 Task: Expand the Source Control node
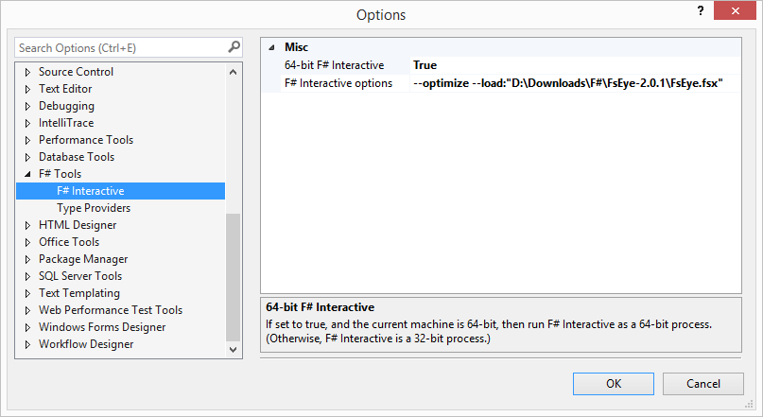(27, 72)
